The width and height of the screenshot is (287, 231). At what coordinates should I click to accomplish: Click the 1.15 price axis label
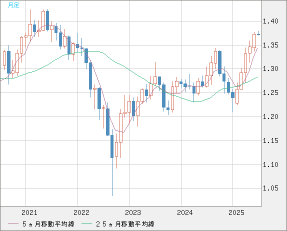[270, 141]
